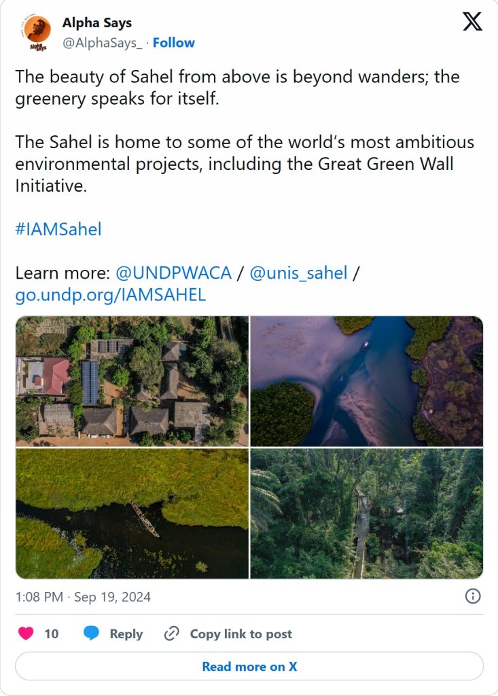Open the tweet info icon
Screen dimensions: 498x696
click(473, 596)
